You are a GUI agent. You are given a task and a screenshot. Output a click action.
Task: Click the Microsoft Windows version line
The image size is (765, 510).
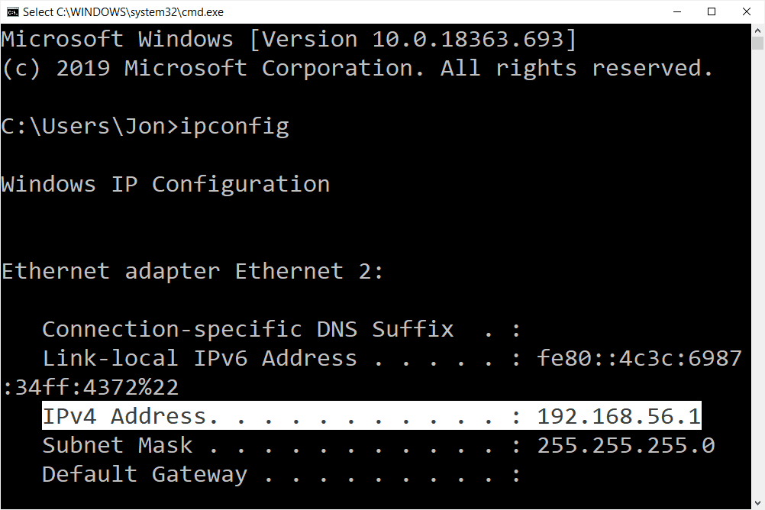click(x=289, y=39)
